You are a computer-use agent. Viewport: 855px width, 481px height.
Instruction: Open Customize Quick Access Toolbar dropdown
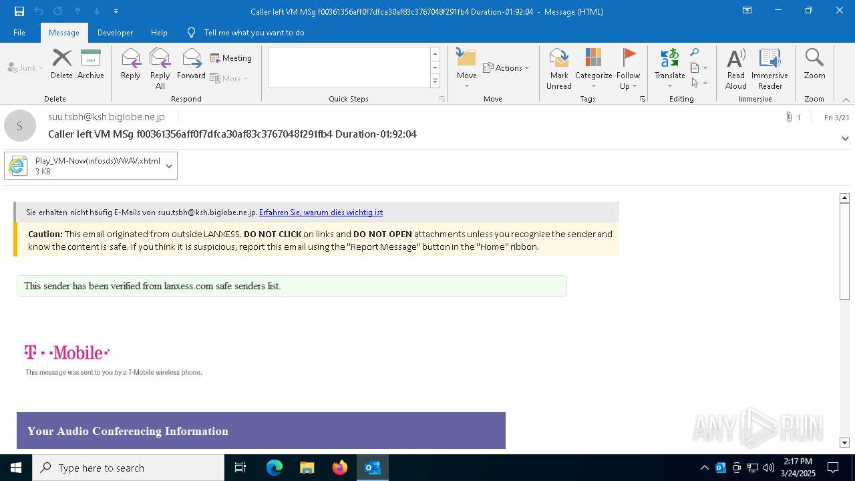pos(116,11)
